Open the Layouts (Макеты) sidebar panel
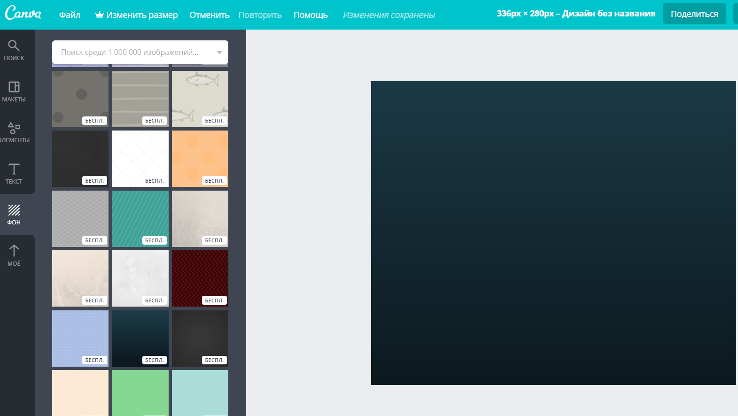 (14, 91)
